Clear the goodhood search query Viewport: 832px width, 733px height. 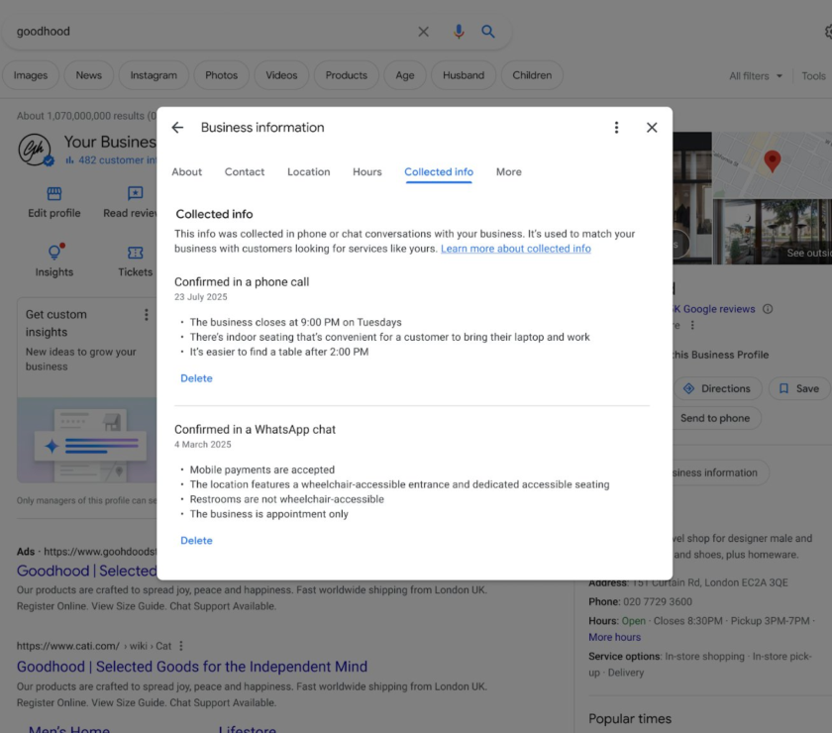tap(423, 32)
